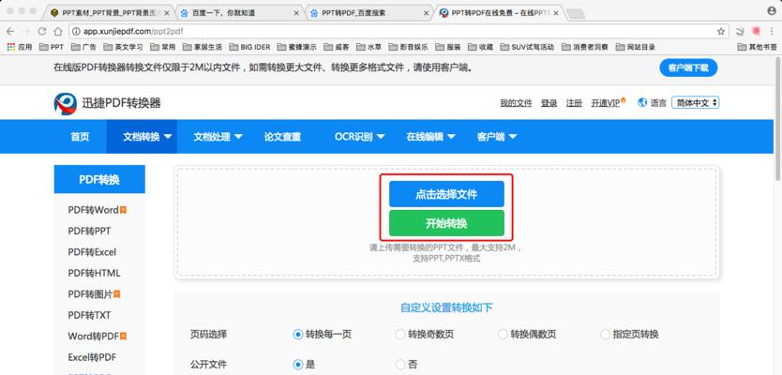This screenshot has width=782, height=375.
Task: Open the 家居生活 bookmark folder
Action: click(202, 47)
